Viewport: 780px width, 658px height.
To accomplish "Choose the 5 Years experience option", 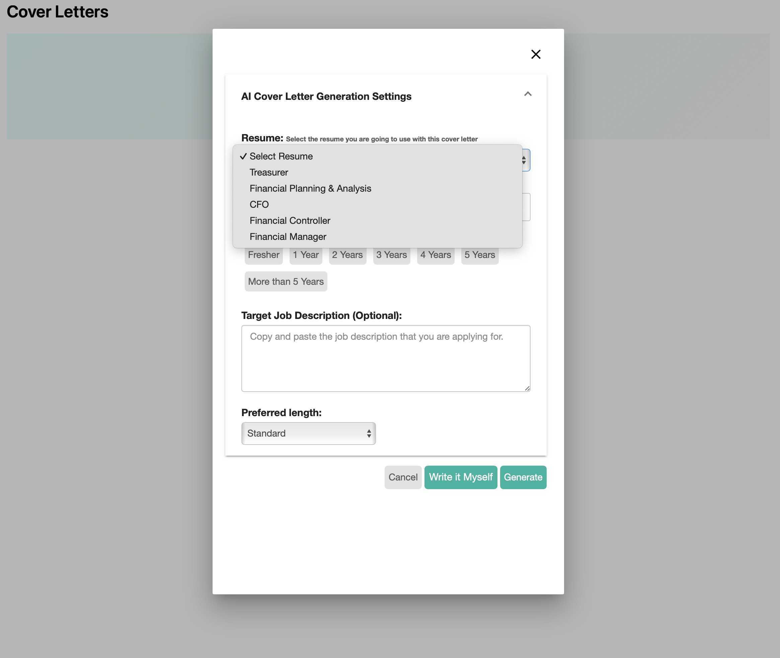I will (479, 255).
